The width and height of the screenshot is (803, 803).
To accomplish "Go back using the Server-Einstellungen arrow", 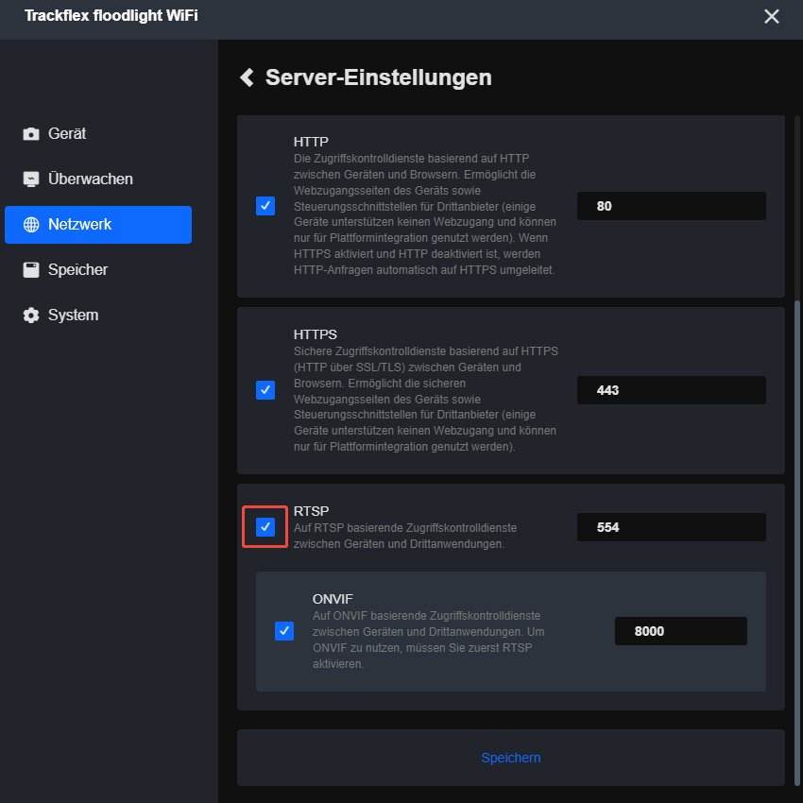I will (x=248, y=77).
